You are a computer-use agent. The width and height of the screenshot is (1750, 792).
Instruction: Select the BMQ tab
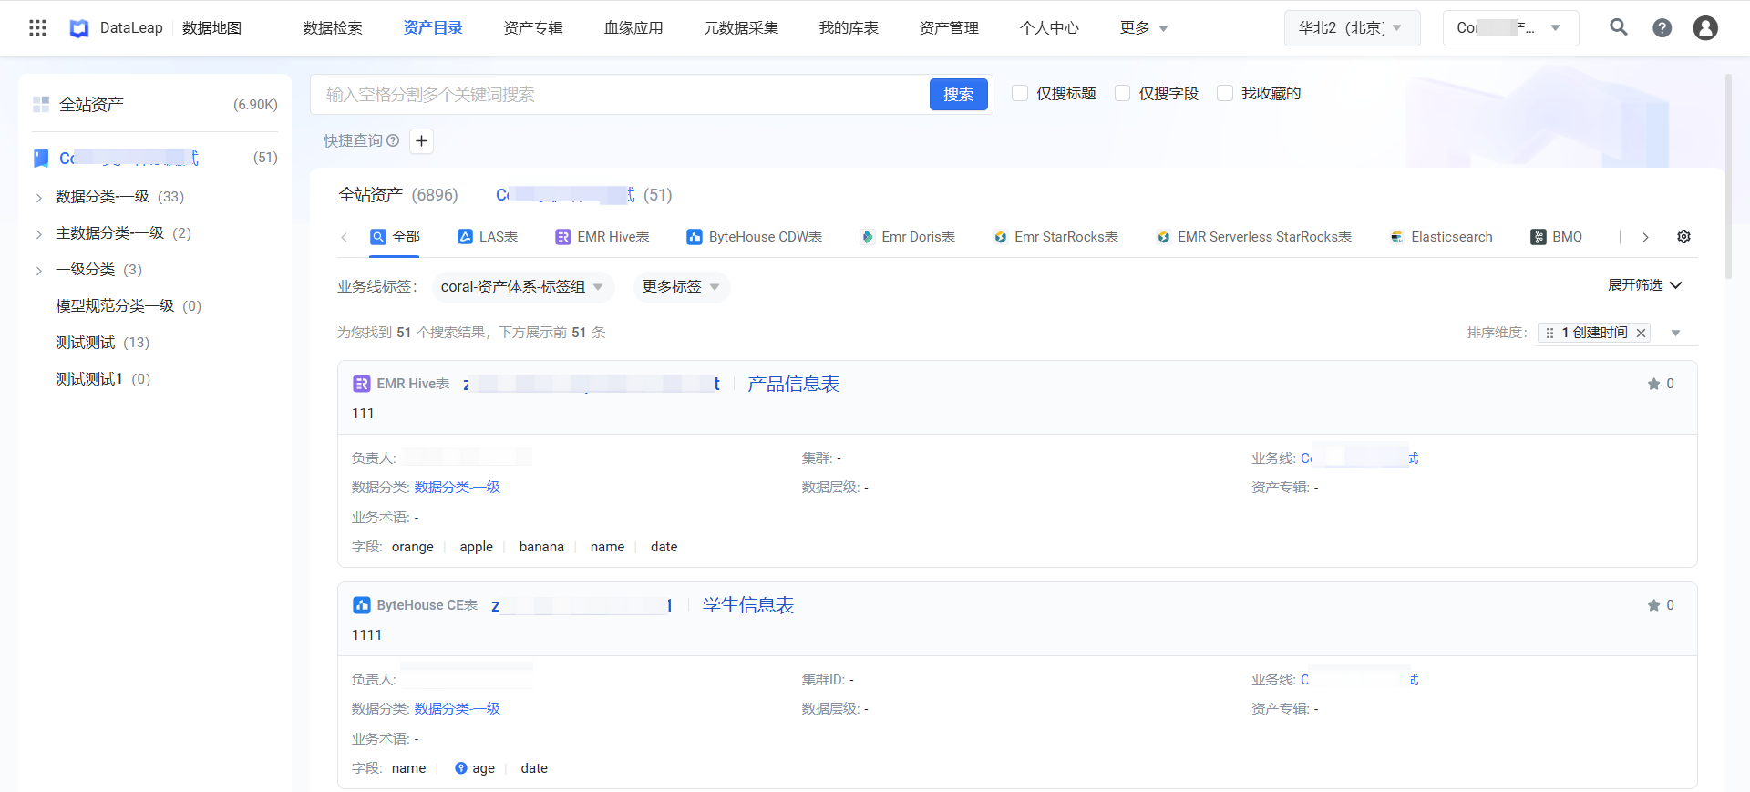[1557, 237]
